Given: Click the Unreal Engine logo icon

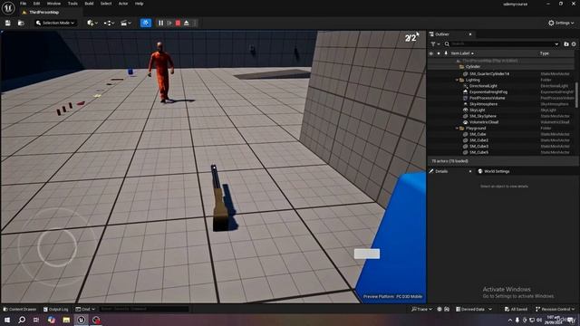Looking at the screenshot, I should pos(8,8).
